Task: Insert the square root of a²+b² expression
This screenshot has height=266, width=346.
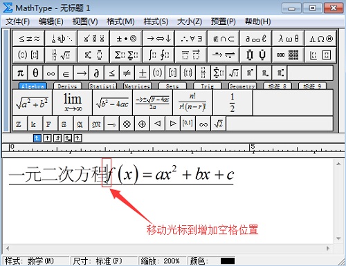Action: [x=33, y=103]
